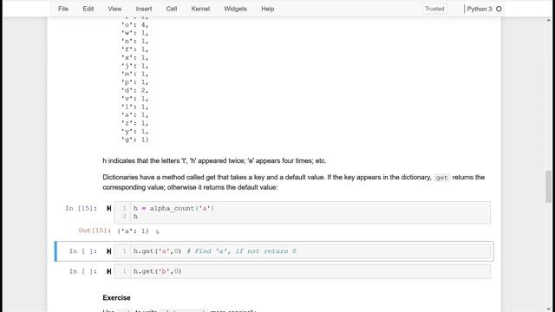Open the Help menu
Image resolution: width=555 pixels, height=312 pixels.
tap(268, 9)
